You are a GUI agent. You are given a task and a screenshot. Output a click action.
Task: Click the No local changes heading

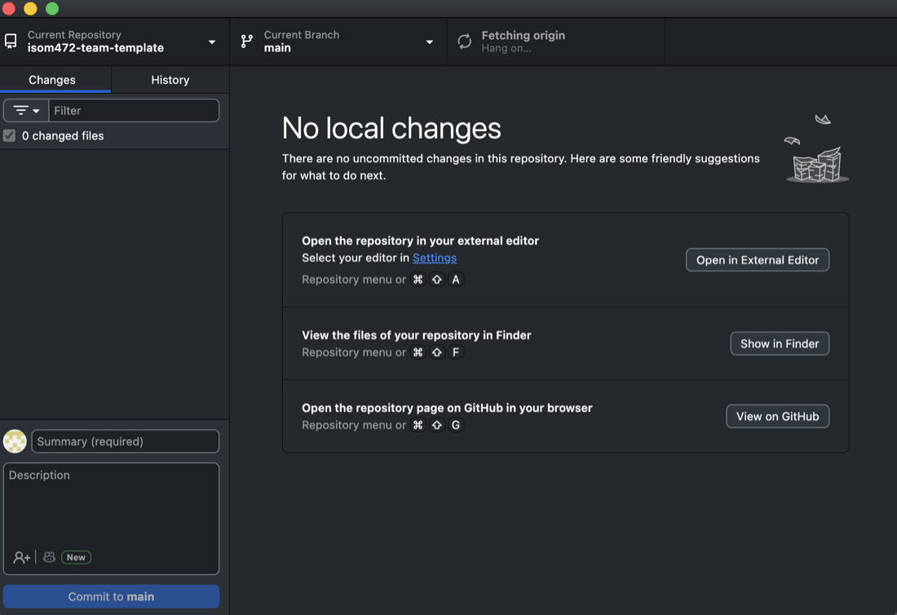[391, 127]
